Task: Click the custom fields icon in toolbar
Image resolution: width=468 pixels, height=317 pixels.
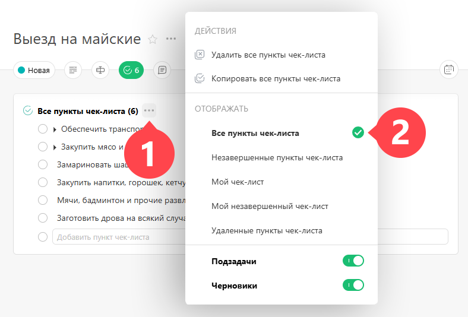Action: [100, 70]
